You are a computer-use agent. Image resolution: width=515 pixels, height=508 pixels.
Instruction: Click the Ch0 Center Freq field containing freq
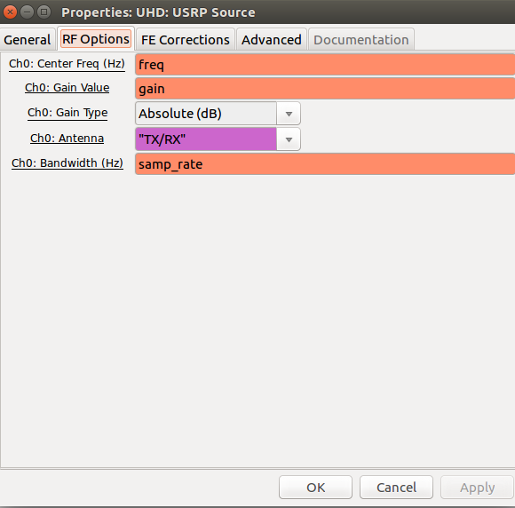click(x=325, y=65)
